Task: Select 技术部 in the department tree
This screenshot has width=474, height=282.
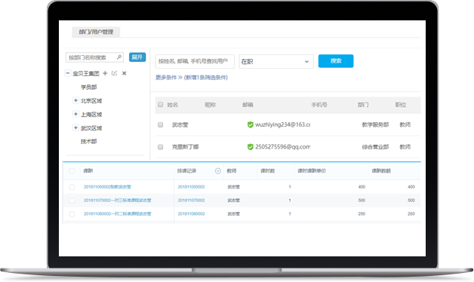Action: 88,141
